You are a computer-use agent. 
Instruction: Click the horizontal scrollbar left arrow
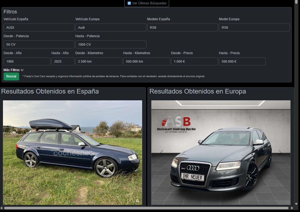(x=2, y=208)
